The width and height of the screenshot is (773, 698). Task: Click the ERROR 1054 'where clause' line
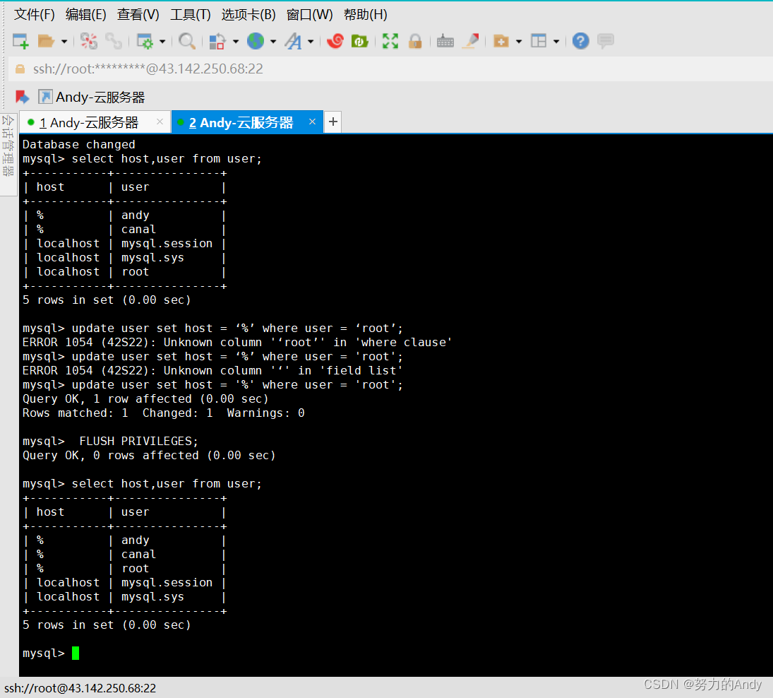coord(237,343)
